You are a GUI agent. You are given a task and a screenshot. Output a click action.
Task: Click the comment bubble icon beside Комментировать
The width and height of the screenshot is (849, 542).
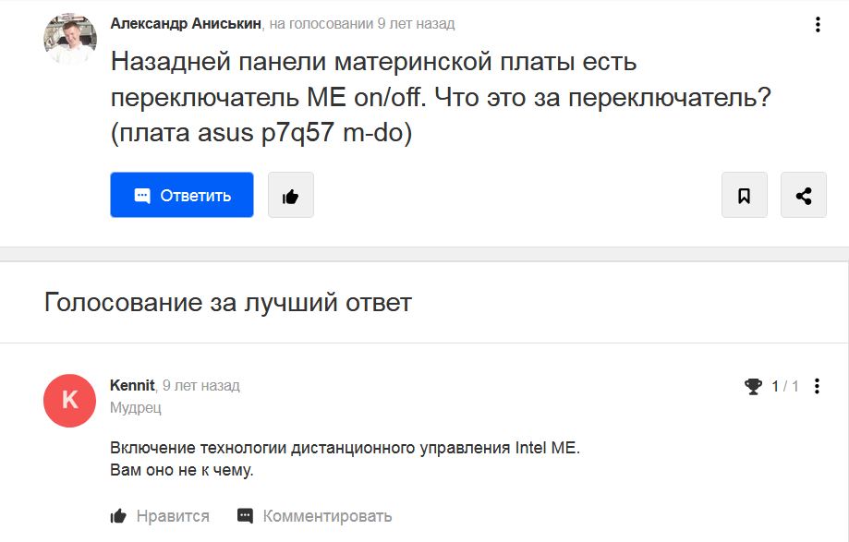tap(246, 516)
